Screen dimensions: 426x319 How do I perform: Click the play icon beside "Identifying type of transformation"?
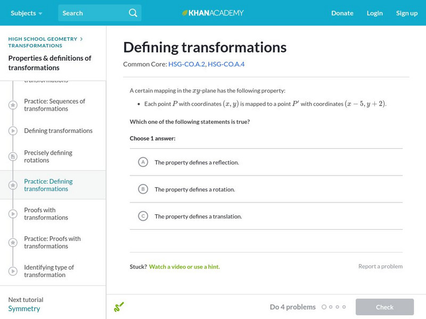tap(12, 271)
